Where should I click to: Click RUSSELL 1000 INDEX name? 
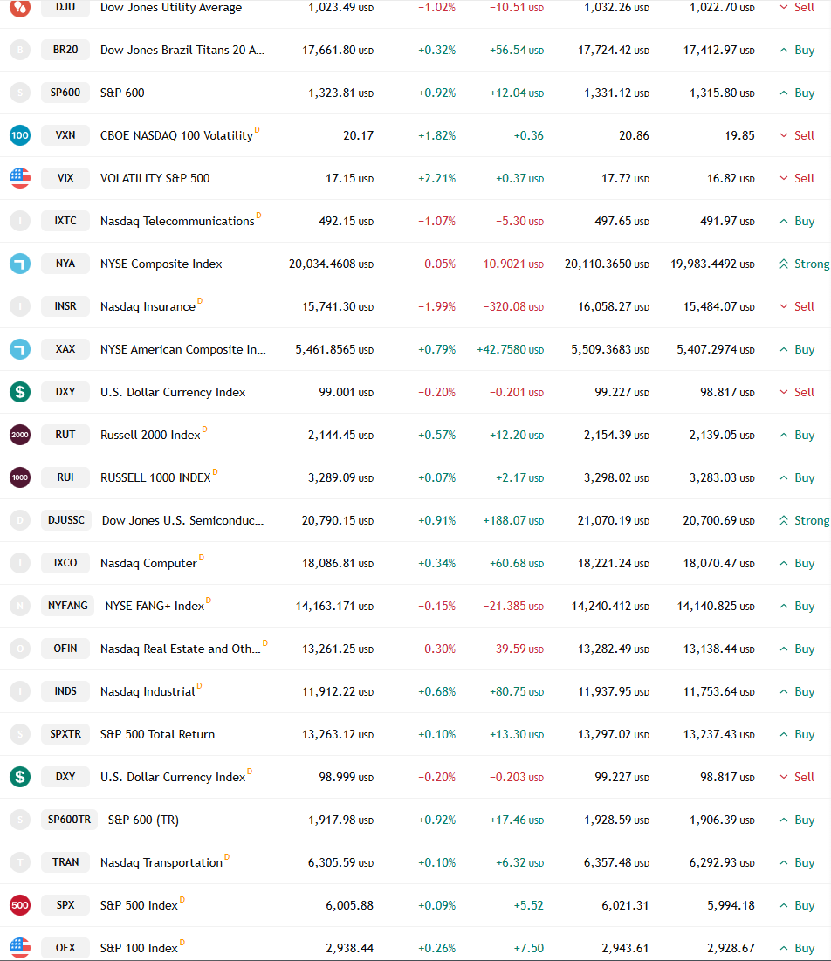click(155, 477)
